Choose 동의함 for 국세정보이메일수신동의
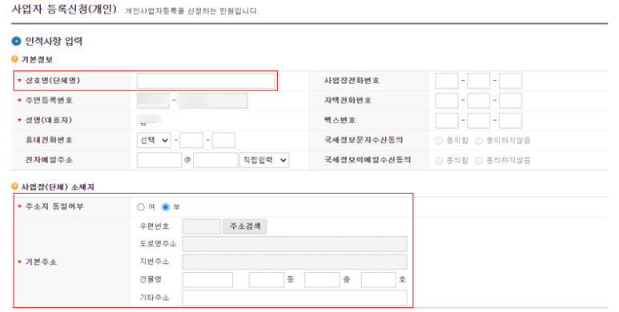This screenshot has height=312, width=619. [x=439, y=161]
